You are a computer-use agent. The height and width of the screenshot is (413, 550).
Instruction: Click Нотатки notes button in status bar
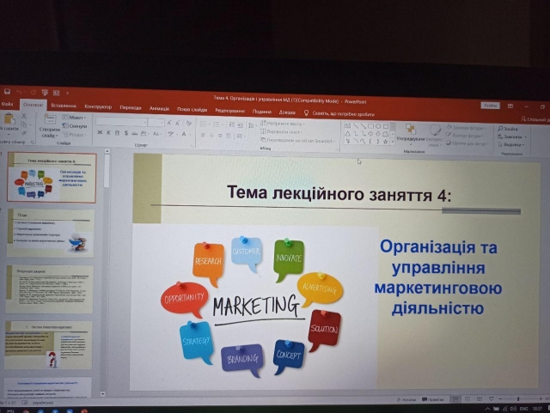click(x=406, y=399)
